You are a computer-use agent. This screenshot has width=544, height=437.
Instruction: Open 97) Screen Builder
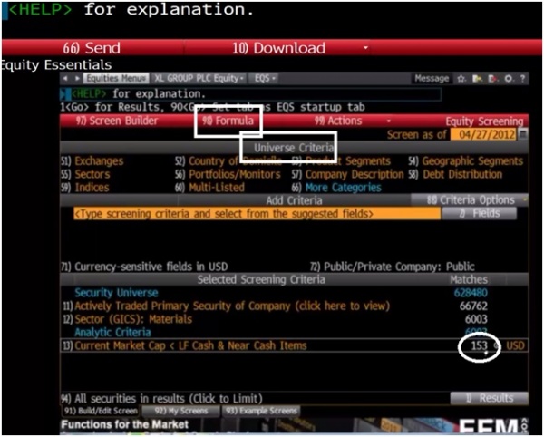pos(117,121)
